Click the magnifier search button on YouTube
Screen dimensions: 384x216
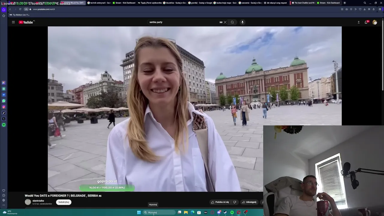[232, 22]
